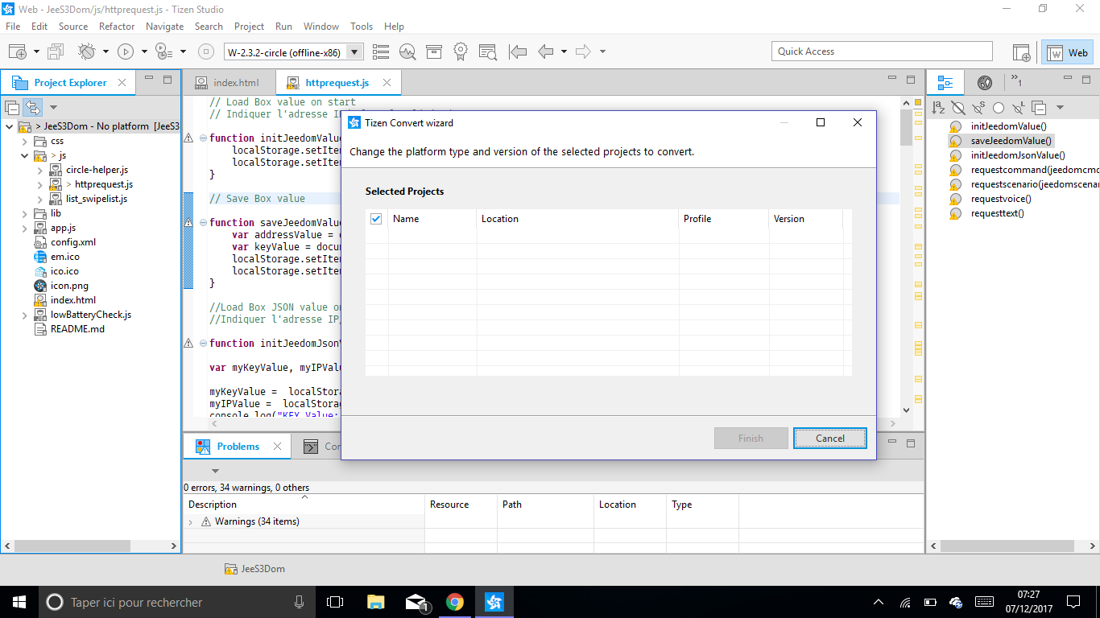
Task: Open the Project menu
Action: point(249,26)
